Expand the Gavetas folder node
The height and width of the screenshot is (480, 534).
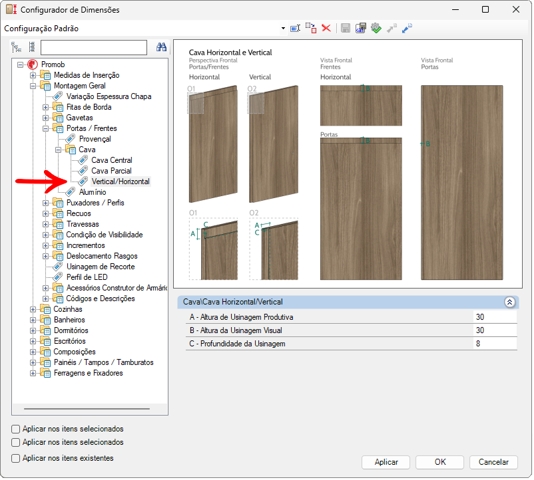[x=46, y=118]
